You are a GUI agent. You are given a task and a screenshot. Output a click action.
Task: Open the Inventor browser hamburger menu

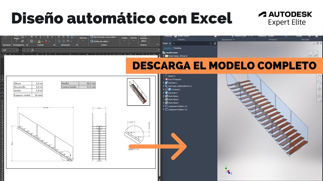pyautogui.click(x=215, y=43)
